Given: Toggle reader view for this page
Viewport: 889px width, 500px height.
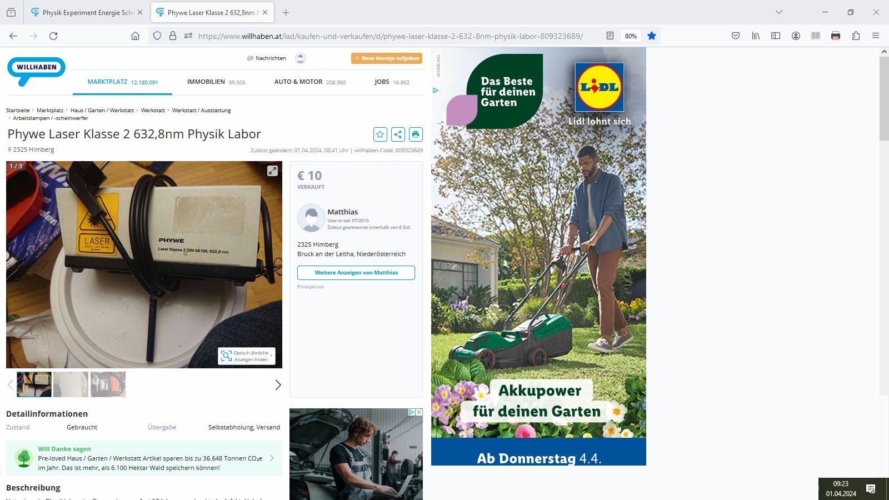Looking at the screenshot, I should tap(610, 36).
